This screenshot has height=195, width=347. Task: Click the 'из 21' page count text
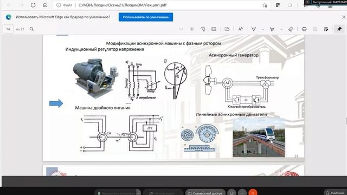click(x=20, y=29)
